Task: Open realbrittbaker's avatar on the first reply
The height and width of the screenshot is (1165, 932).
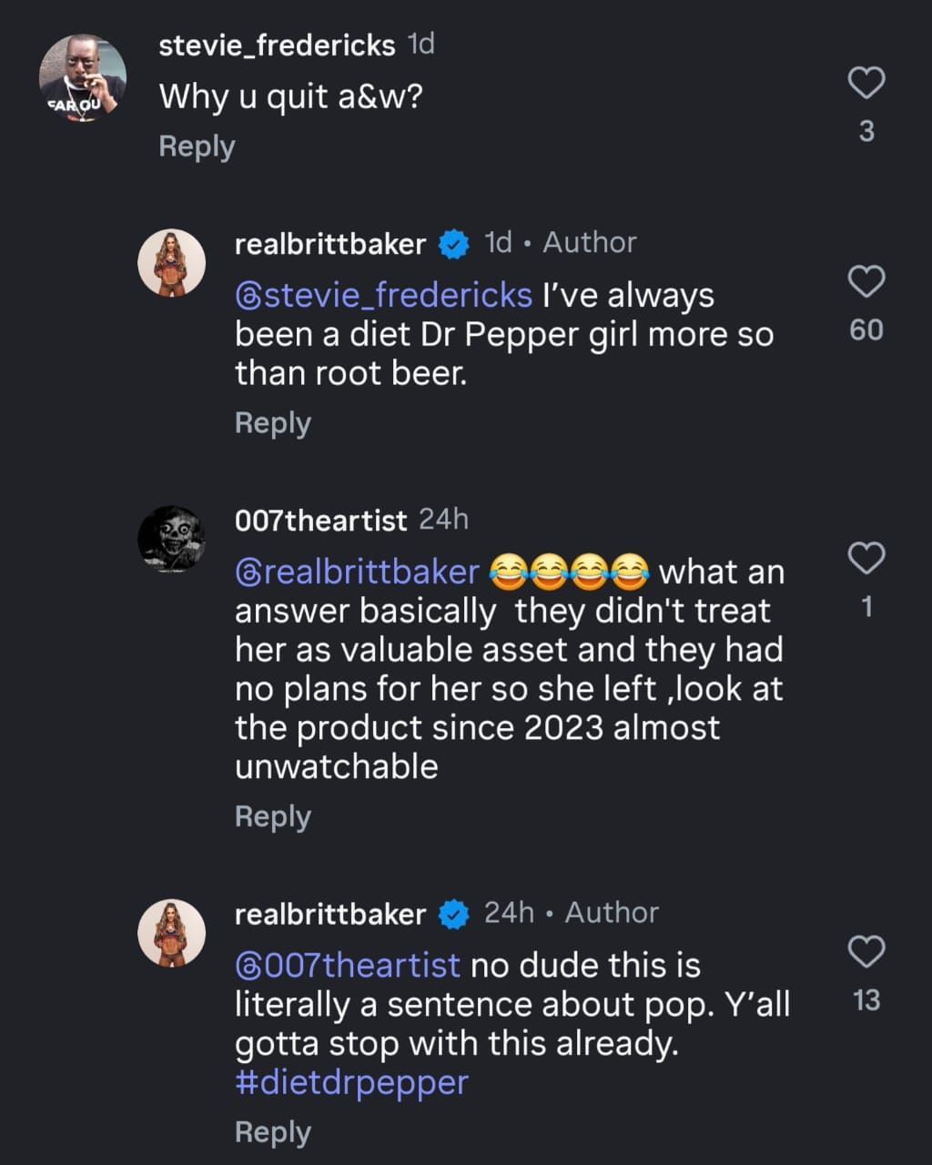Action: 171,263
